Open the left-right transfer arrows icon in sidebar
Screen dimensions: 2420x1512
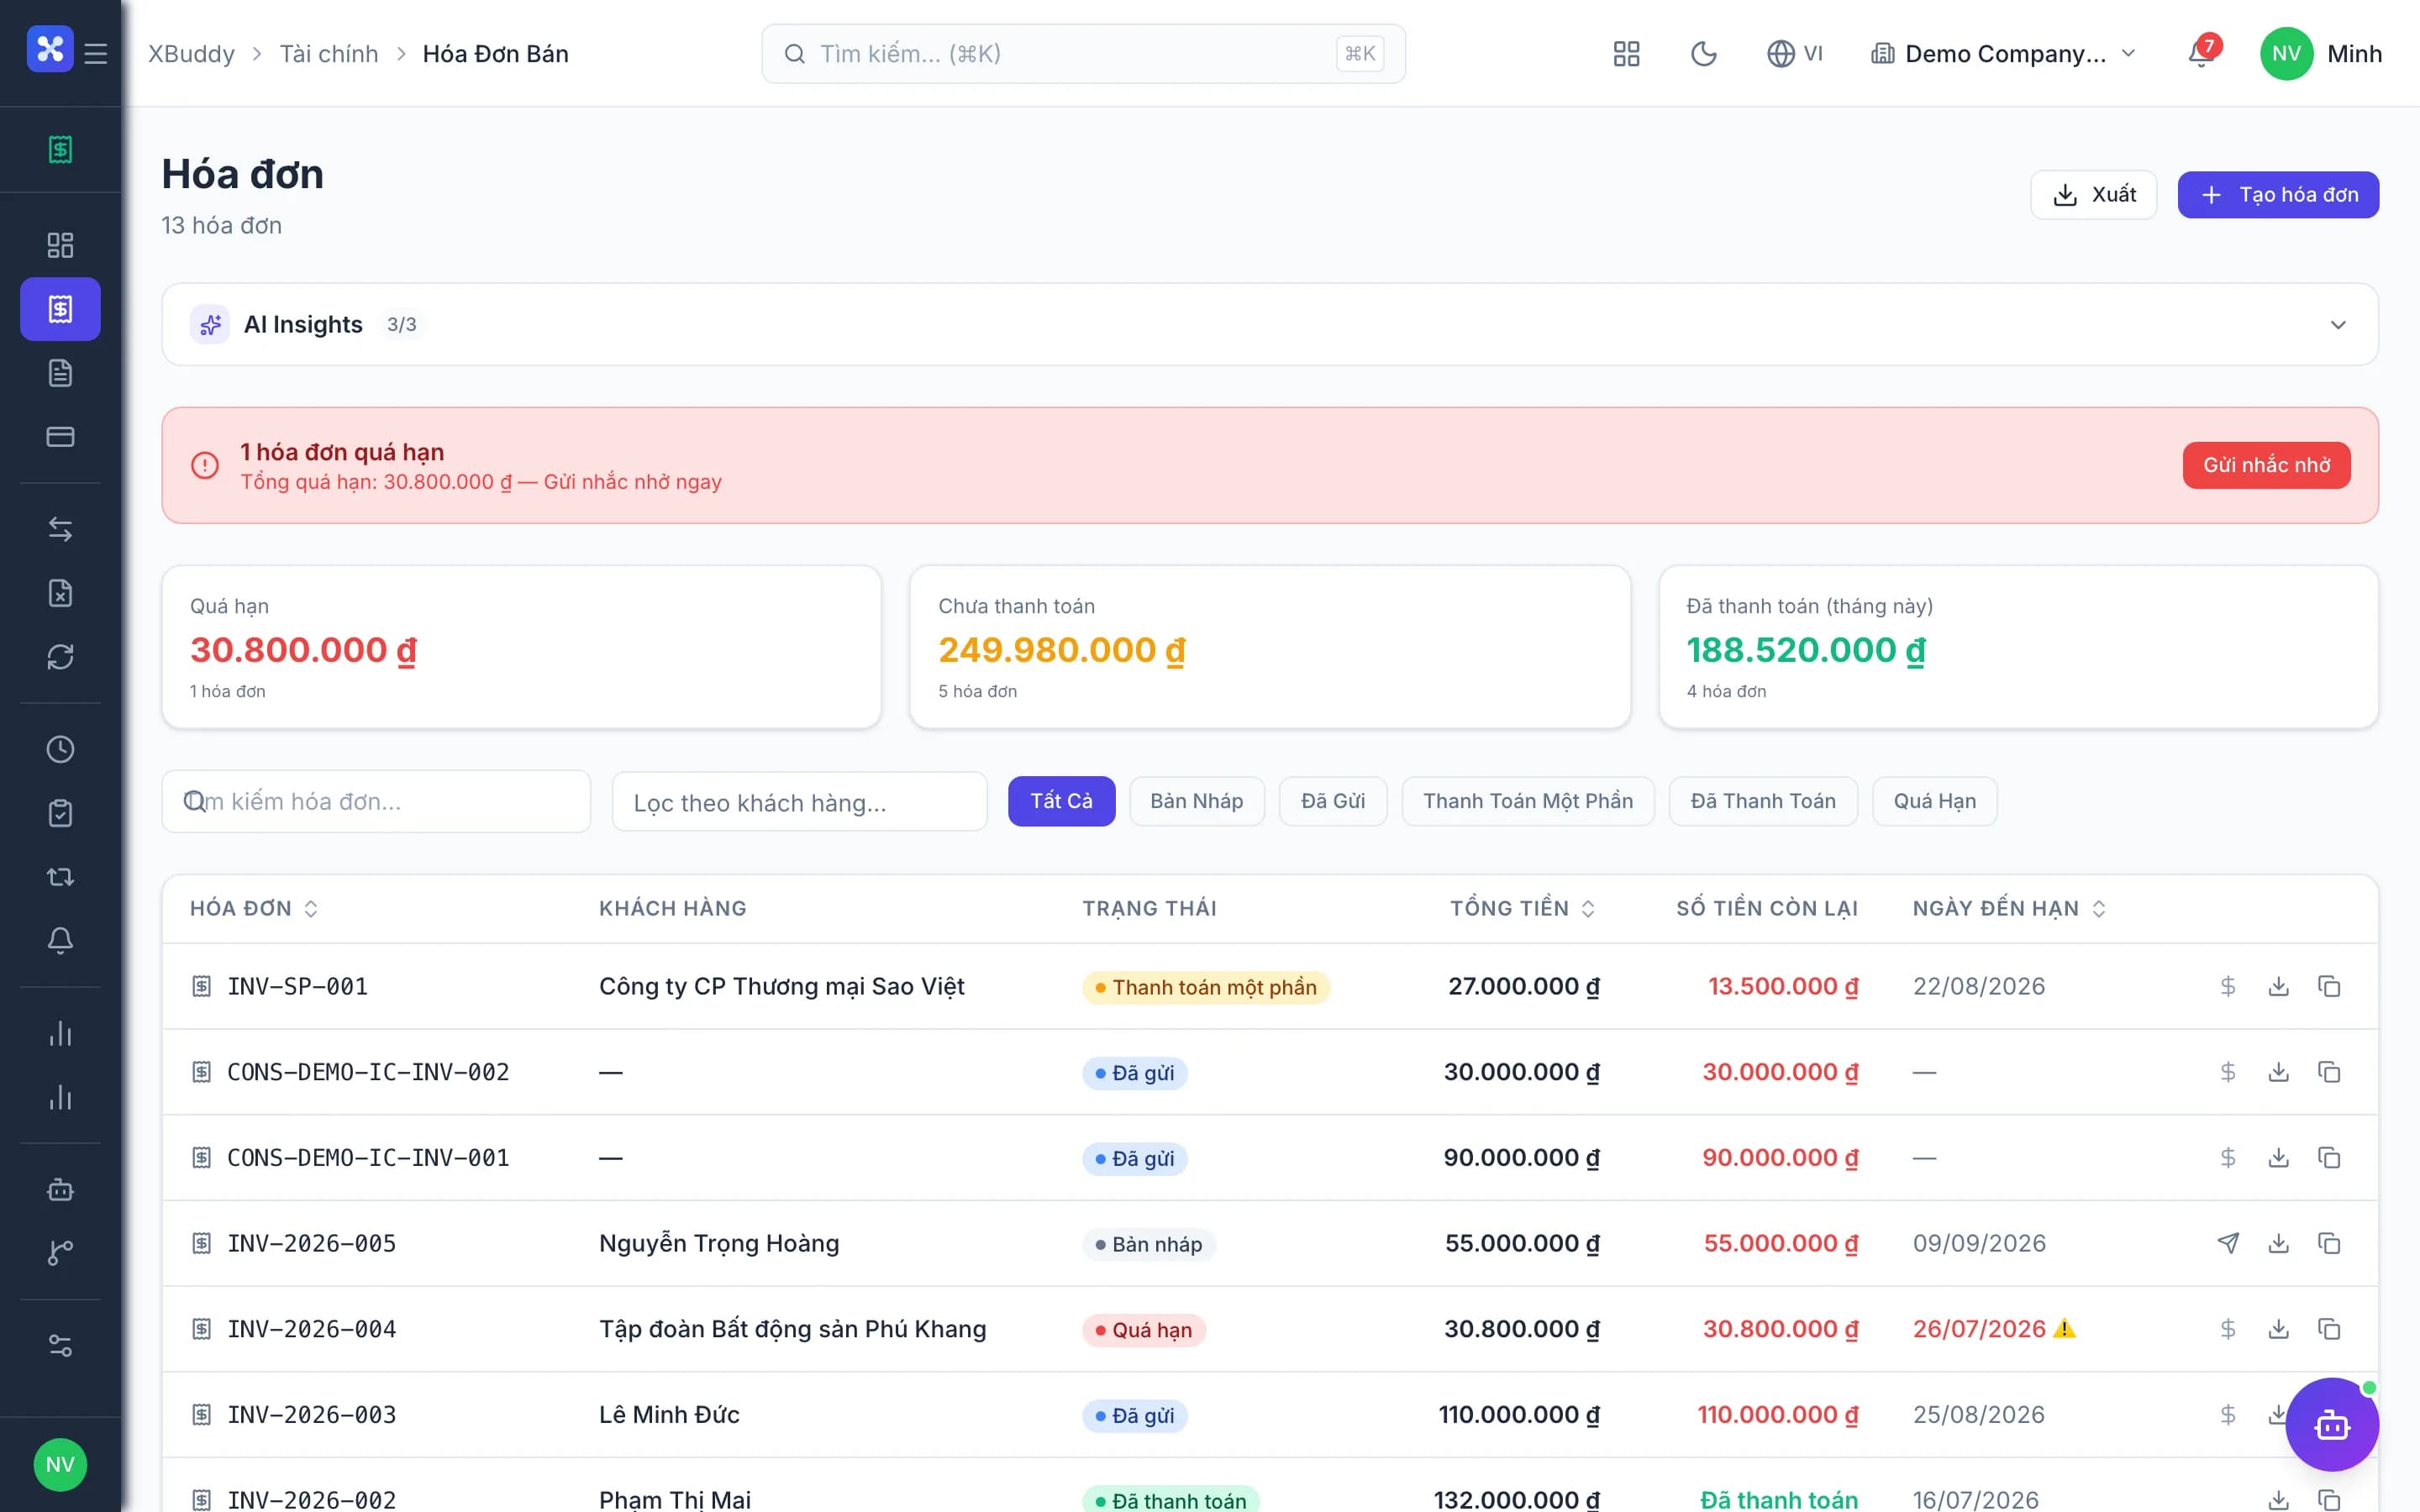[x=60, y=529]
